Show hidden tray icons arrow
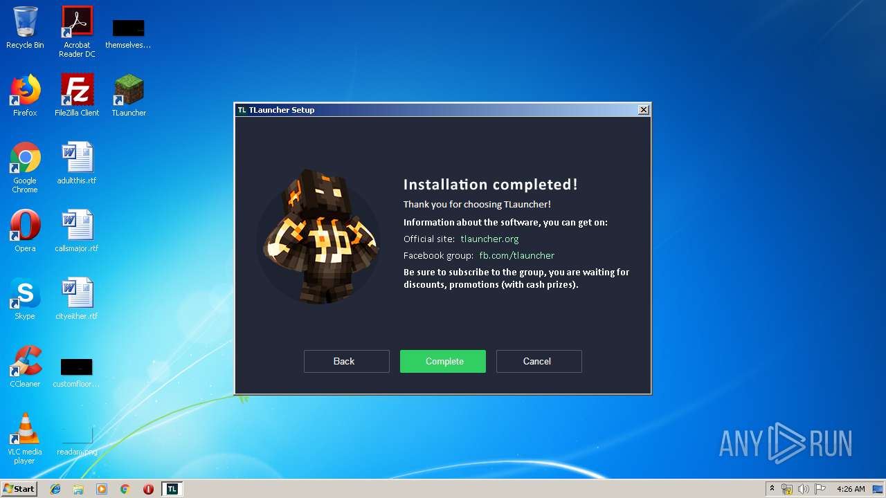This screenshot has width=886, height=498. tap(772, 488)
